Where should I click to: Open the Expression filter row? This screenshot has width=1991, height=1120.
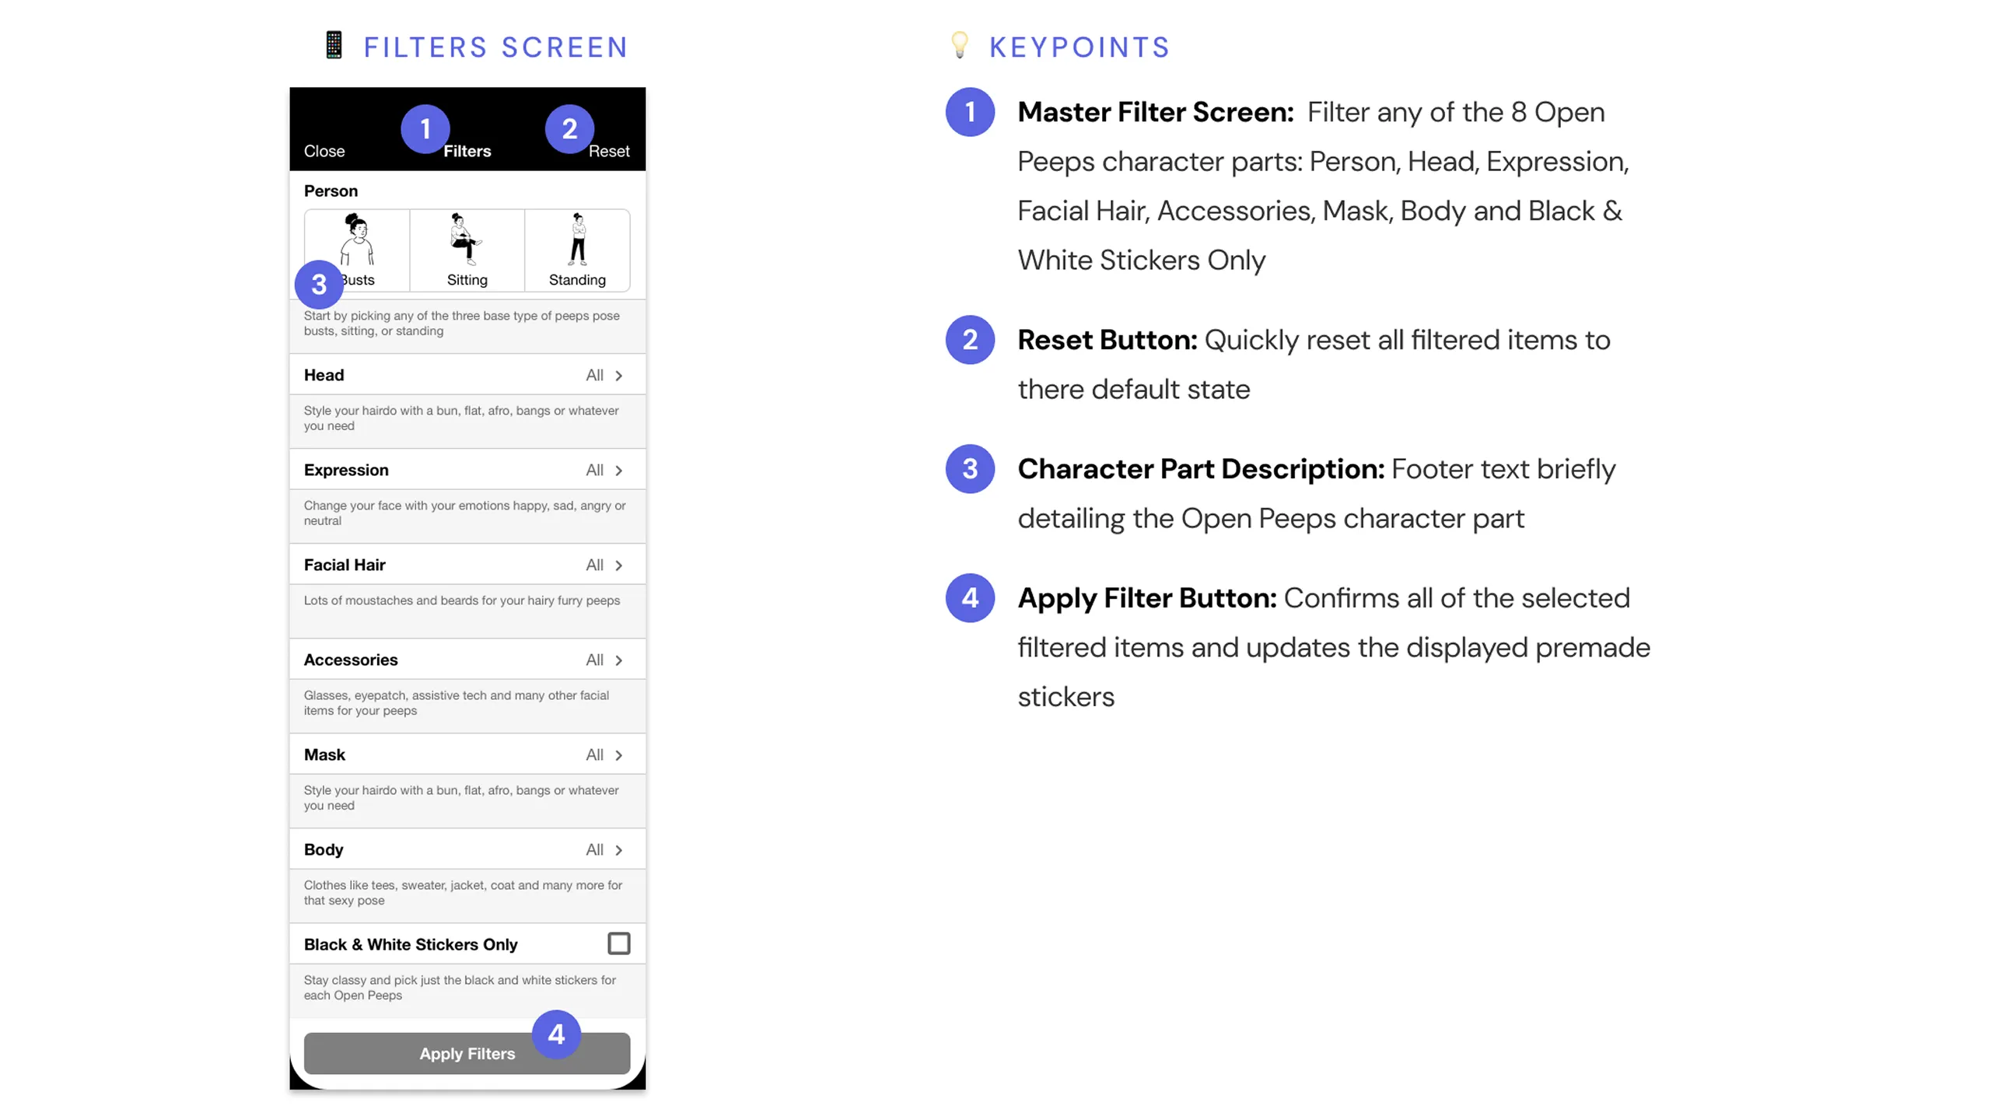point(467,470)
